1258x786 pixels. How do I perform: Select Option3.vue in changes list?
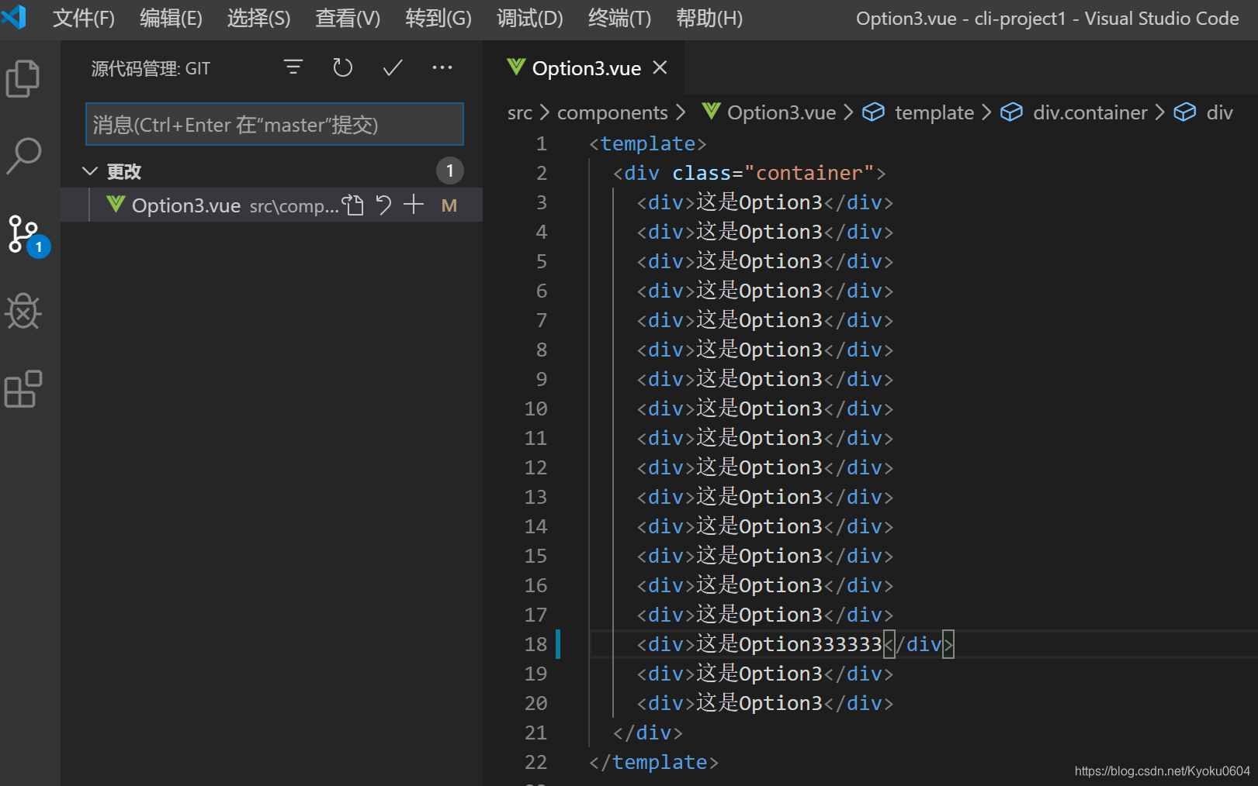tap(272, 205)
